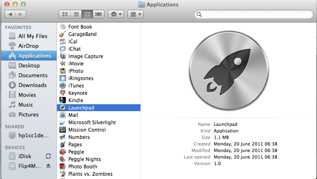Open AirDrop from the sidebar
Viewport: 317px width, 179px height.
point(29,46)
